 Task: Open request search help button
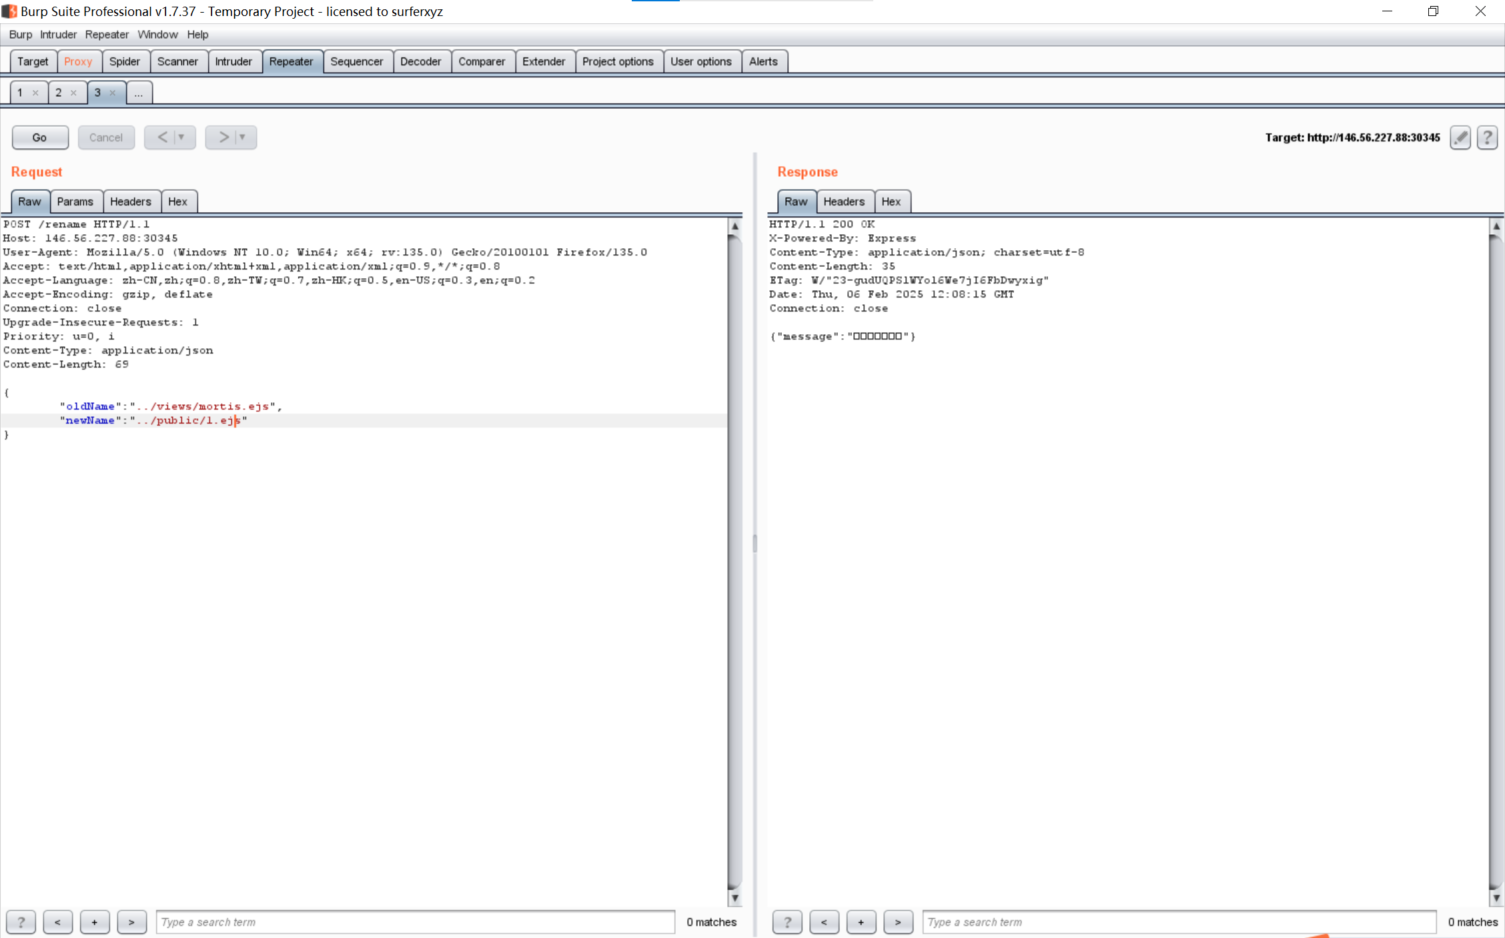point(21,922)
